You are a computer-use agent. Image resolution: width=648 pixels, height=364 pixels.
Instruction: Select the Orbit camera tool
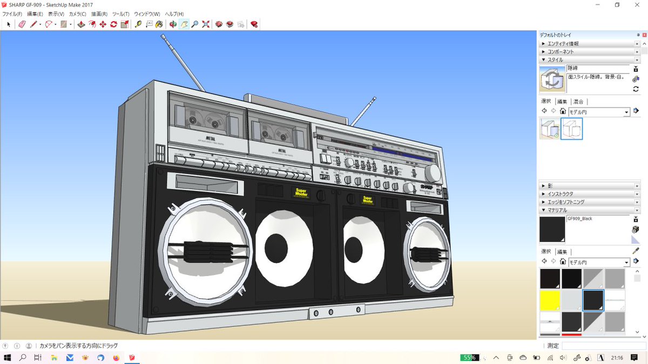[x=173, y=24]
